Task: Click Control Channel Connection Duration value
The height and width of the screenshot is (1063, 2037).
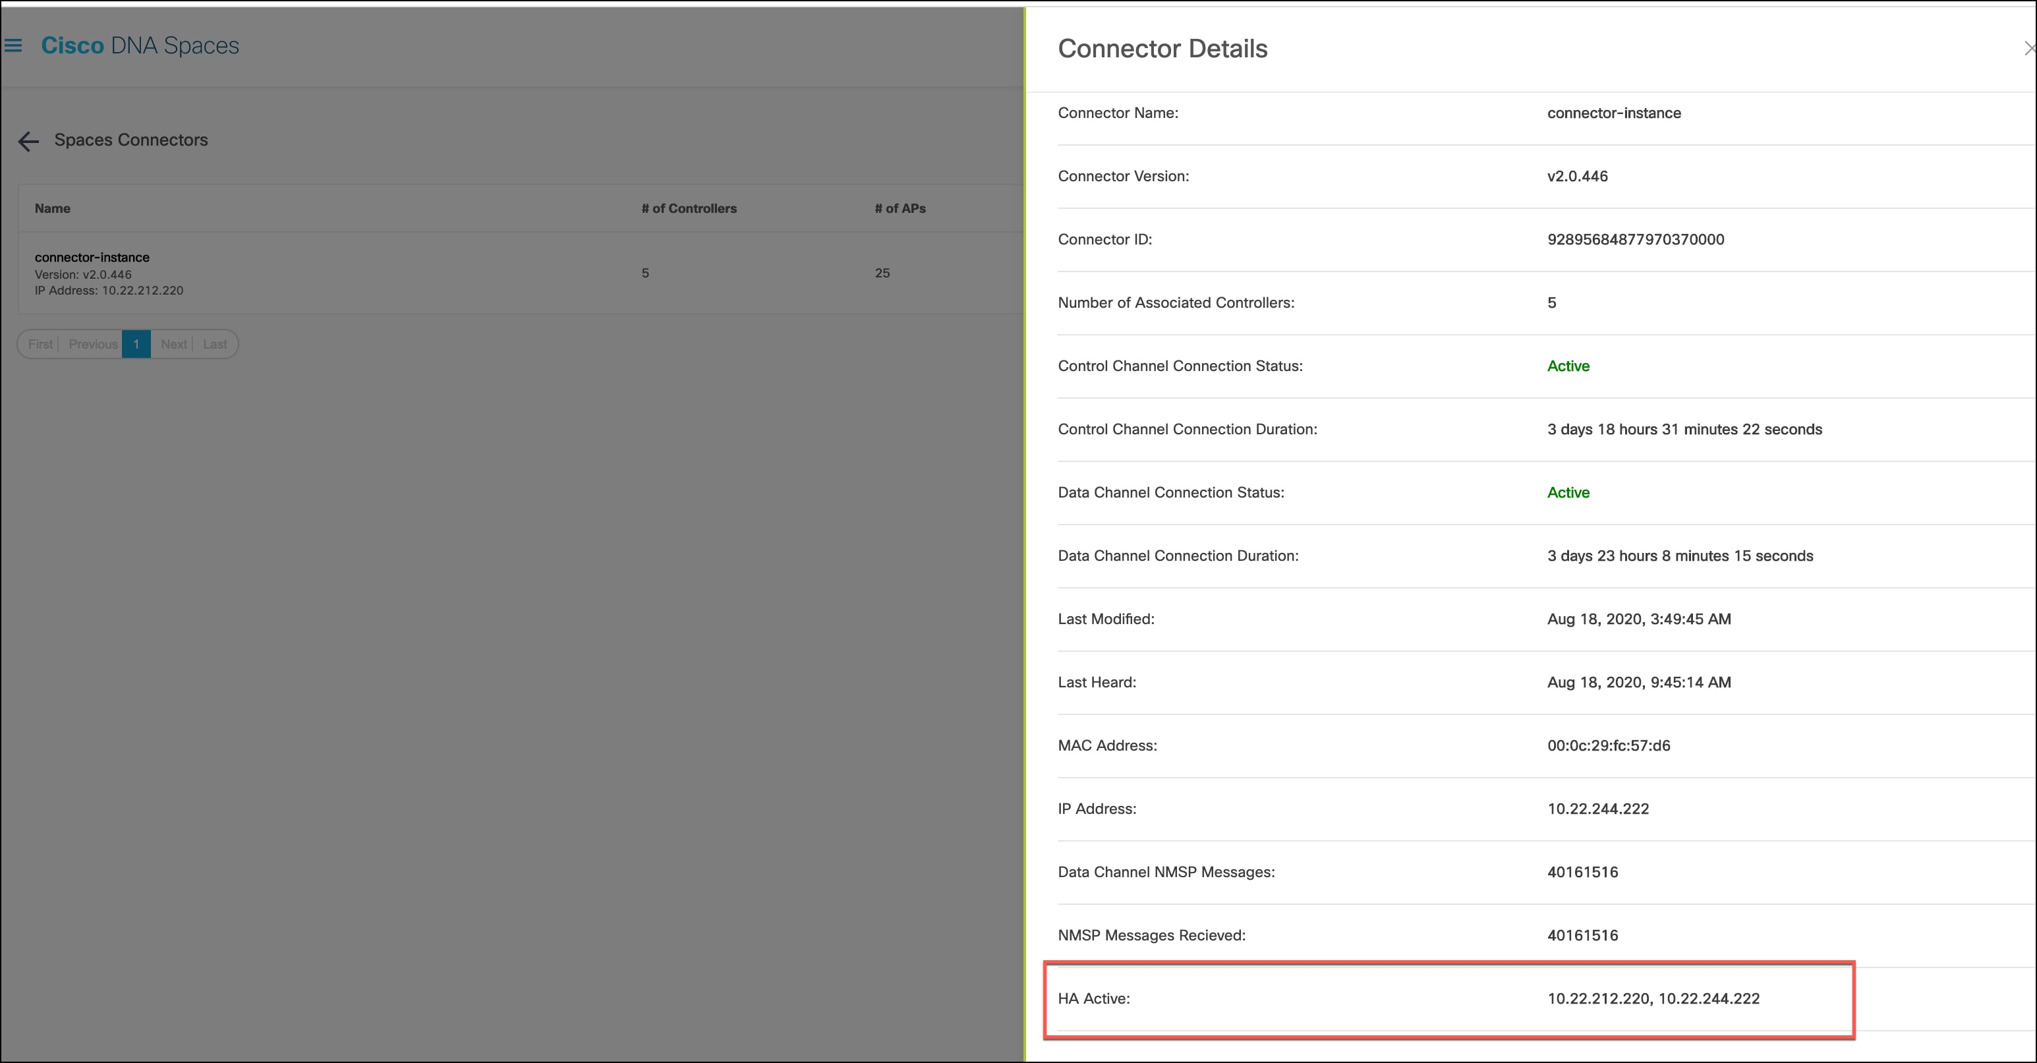Action: (x=1684, y=430)
